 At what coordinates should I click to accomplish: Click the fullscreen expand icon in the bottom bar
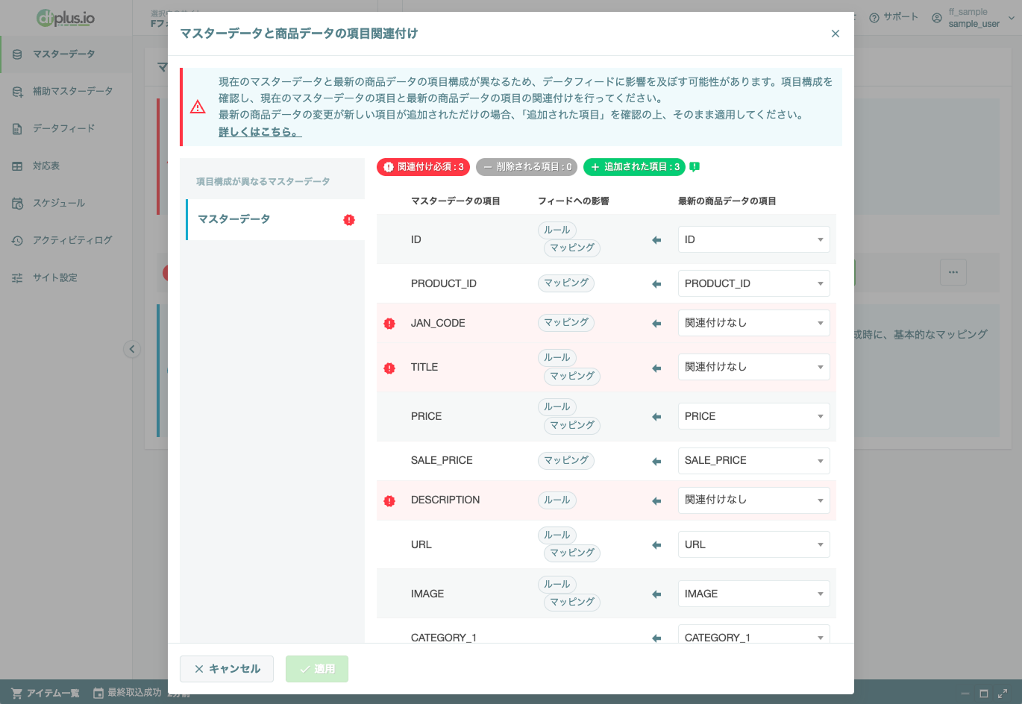pyautogui.click(x=1003, y=694)
